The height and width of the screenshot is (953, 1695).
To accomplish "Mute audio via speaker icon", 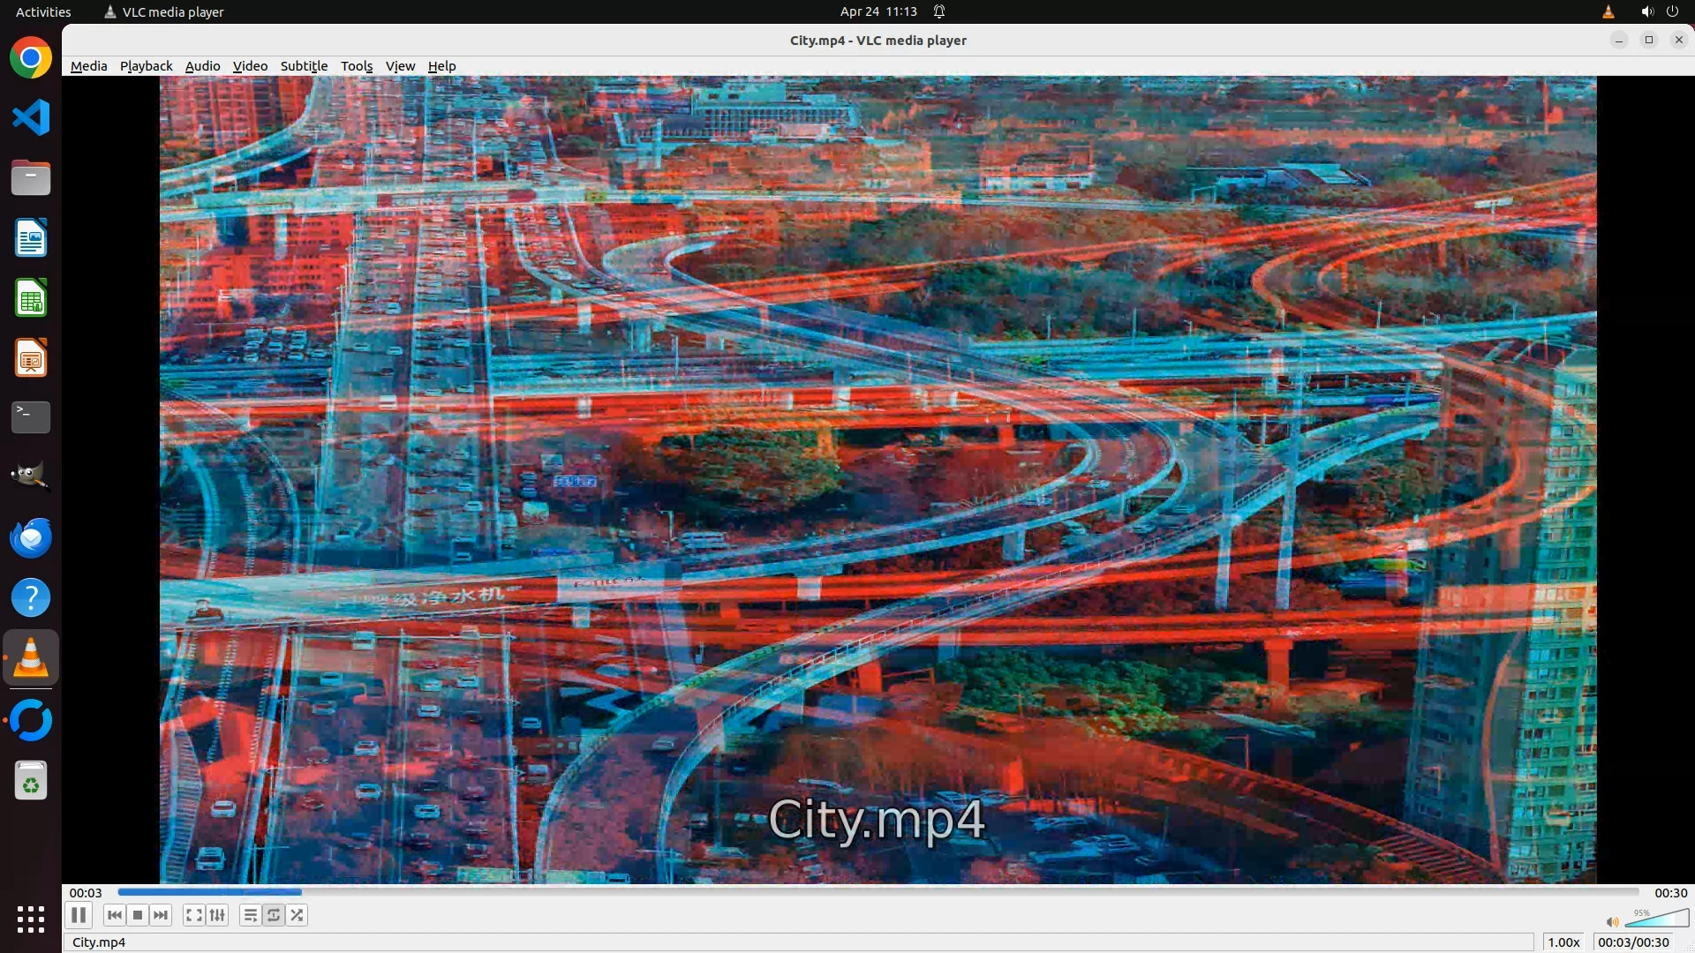I will (1612, 922).
